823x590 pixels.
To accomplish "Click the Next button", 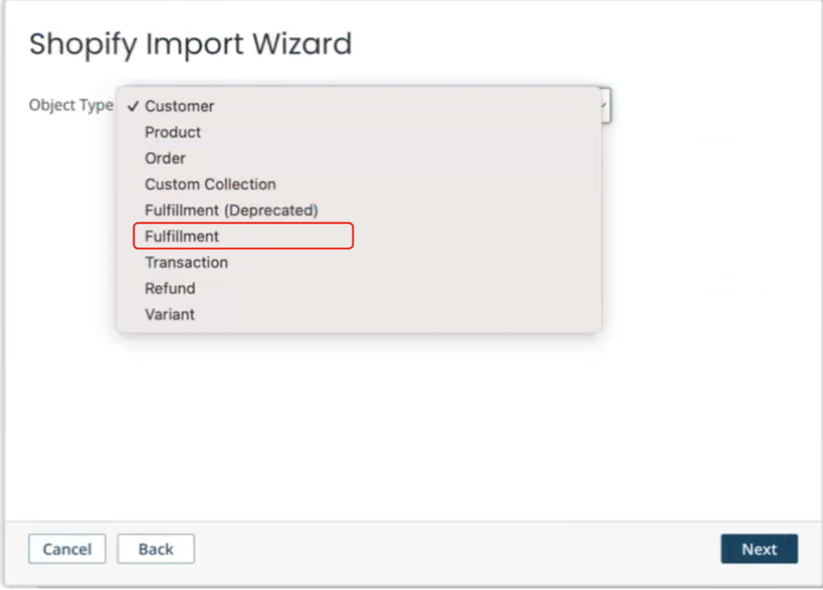I will [759, 549].
